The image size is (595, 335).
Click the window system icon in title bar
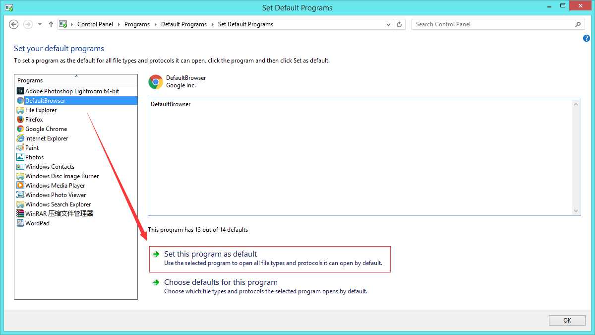coord(9,8)
